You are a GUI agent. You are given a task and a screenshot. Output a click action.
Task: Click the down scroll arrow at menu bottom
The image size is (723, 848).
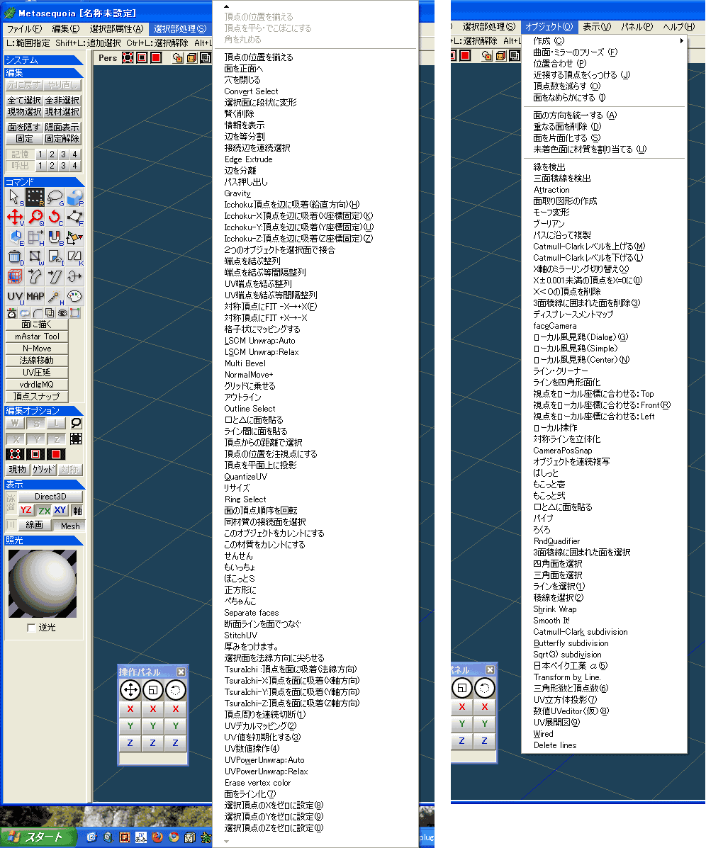pos(226,842)
